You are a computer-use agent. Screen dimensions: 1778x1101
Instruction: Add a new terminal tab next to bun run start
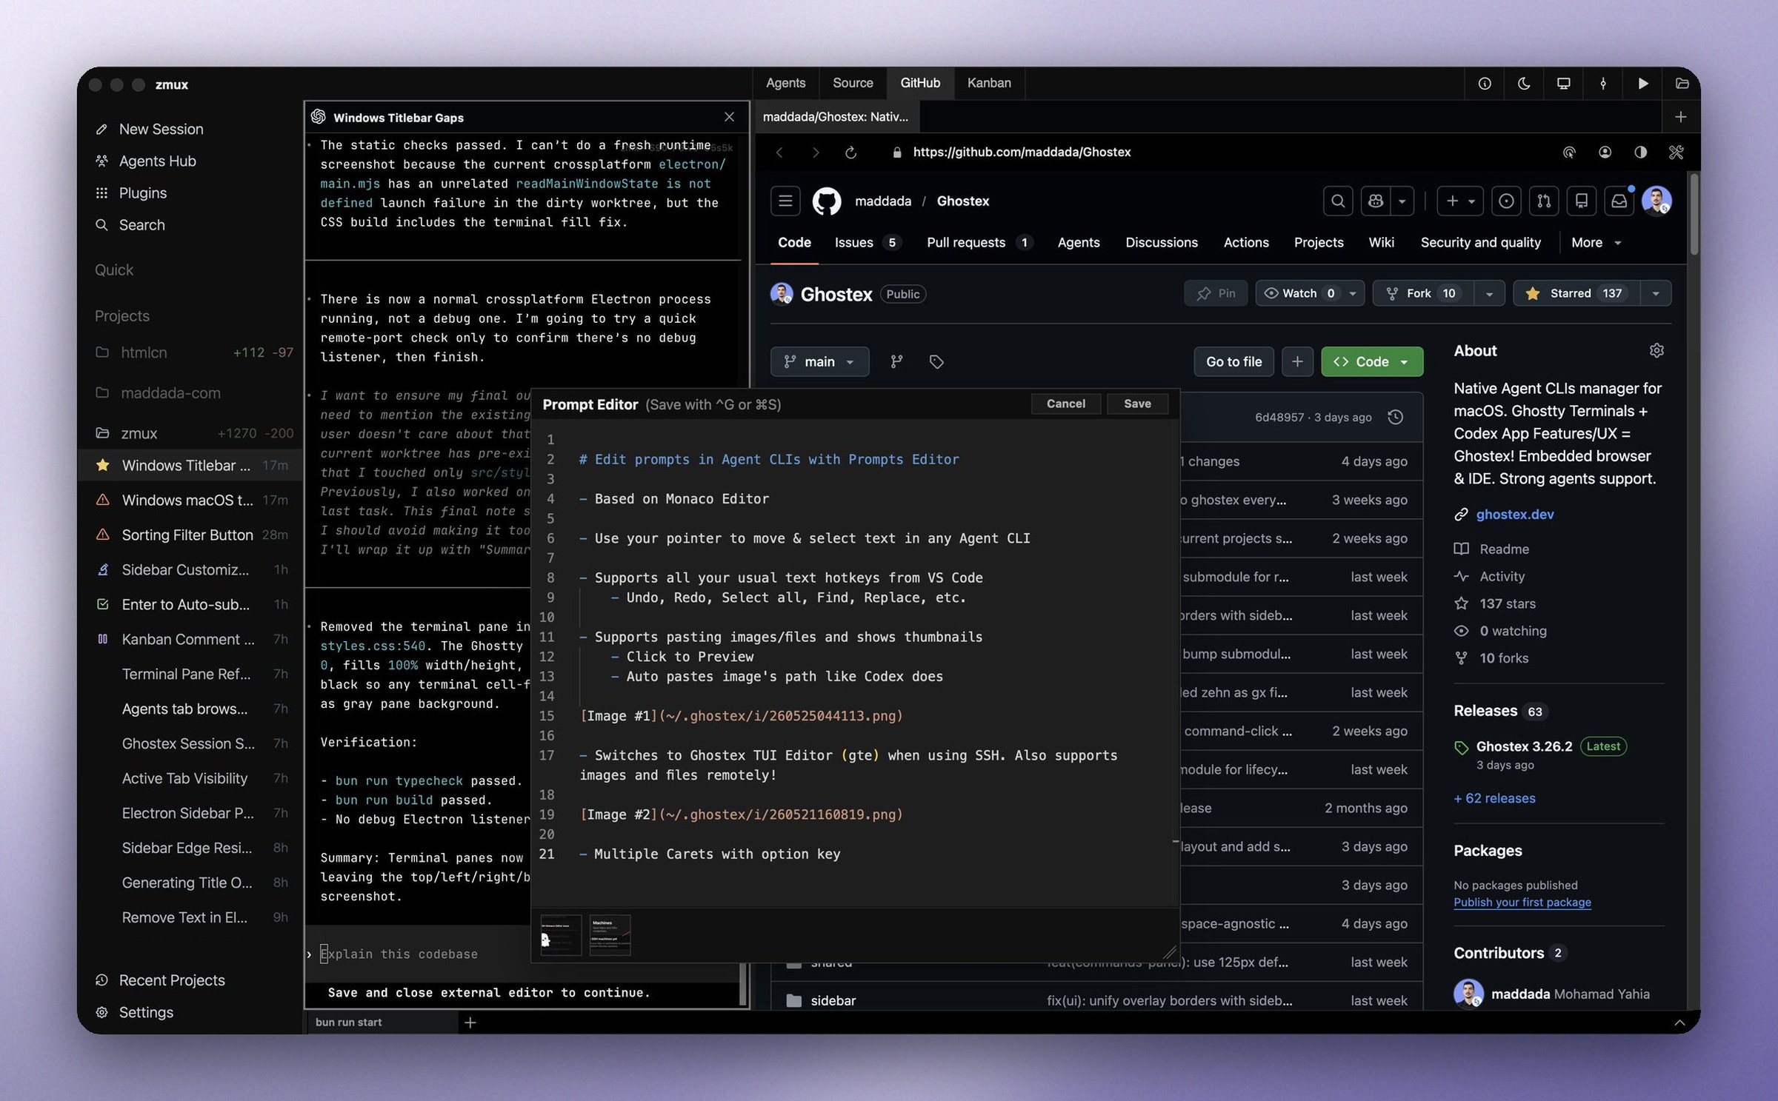470,1023
